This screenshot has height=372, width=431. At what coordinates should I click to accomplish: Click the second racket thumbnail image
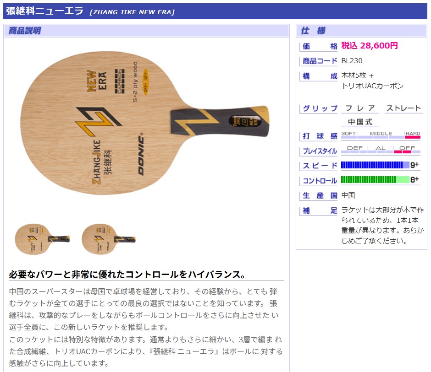point(109,239)
